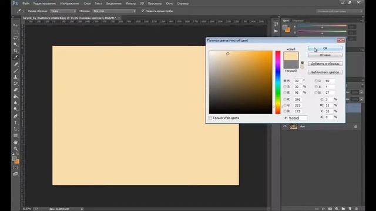Click the orange background color swatch in toolbar
The image size is (376, 211).
(x=17, y=162)
